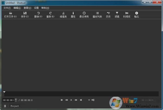Open the Peak Meter (峰值表) panel
This screenshot has width=163, height=110.
[x=63, y=13]
